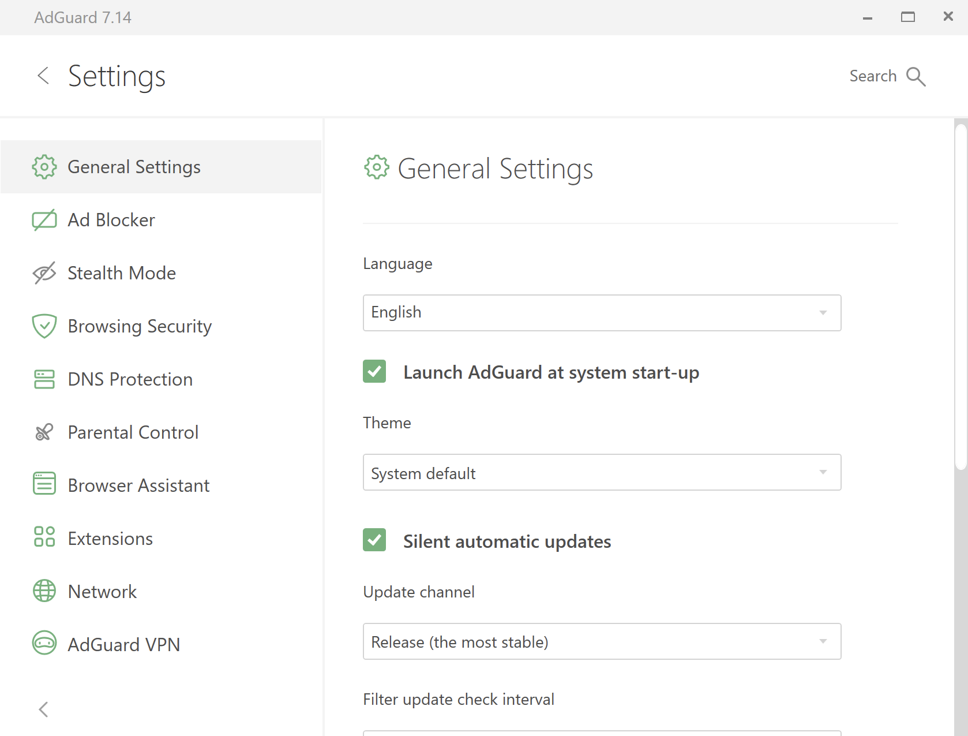
Task: Close the AdGuard window
Action: pos(948,17)
